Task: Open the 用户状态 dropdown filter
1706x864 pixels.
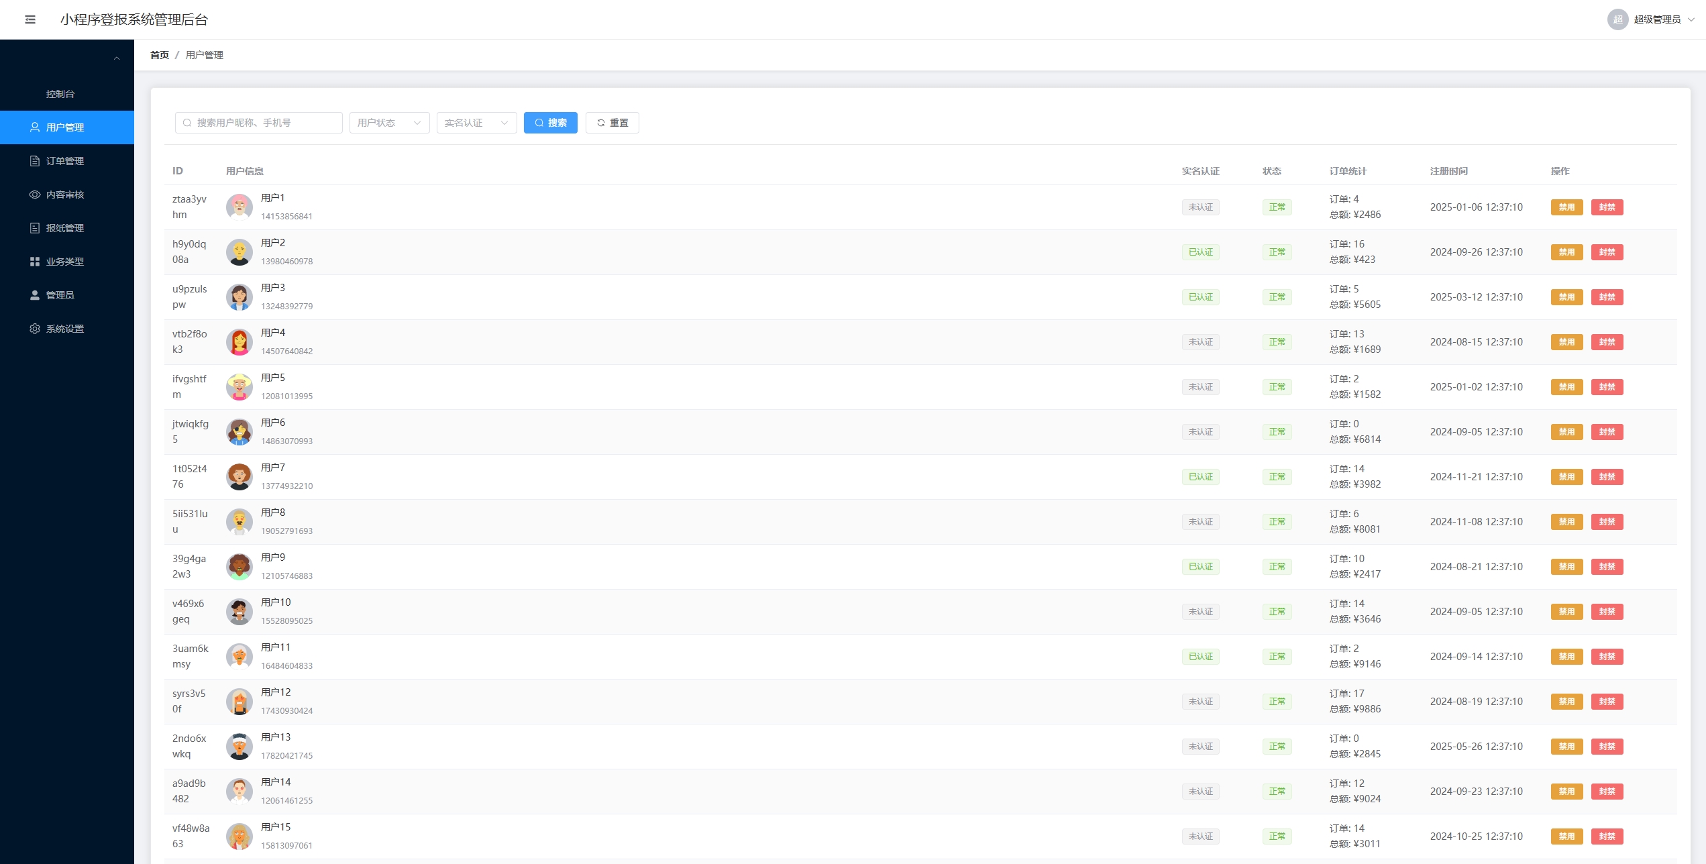Action: click(x=389, y=123)
